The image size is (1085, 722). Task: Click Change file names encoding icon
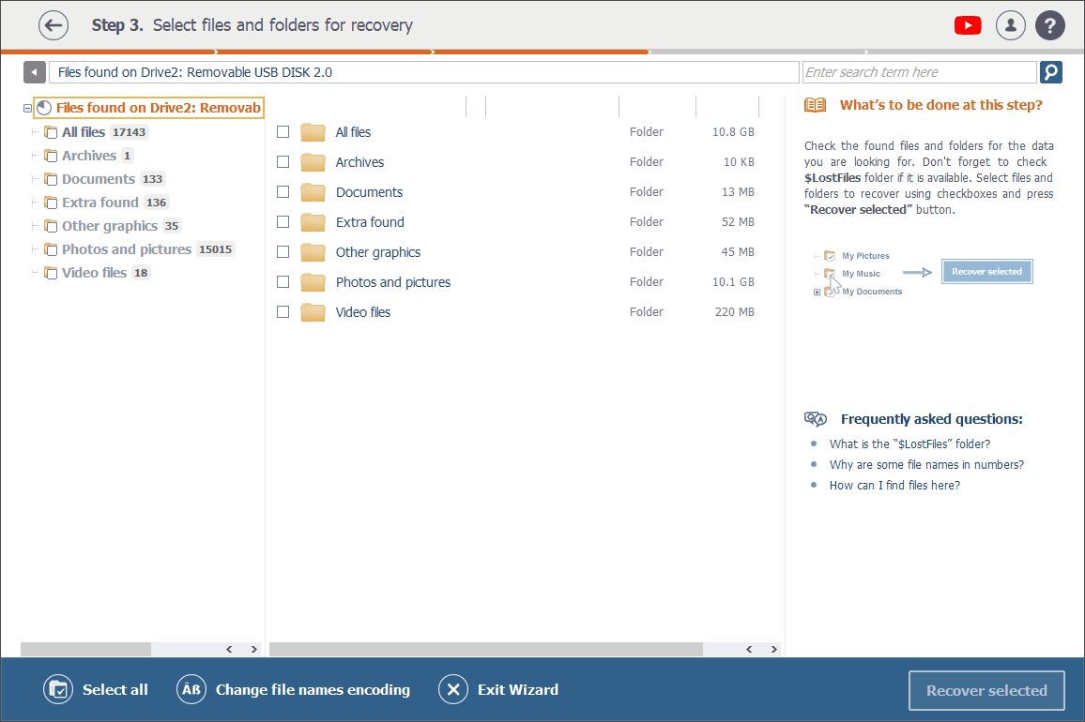191,690
